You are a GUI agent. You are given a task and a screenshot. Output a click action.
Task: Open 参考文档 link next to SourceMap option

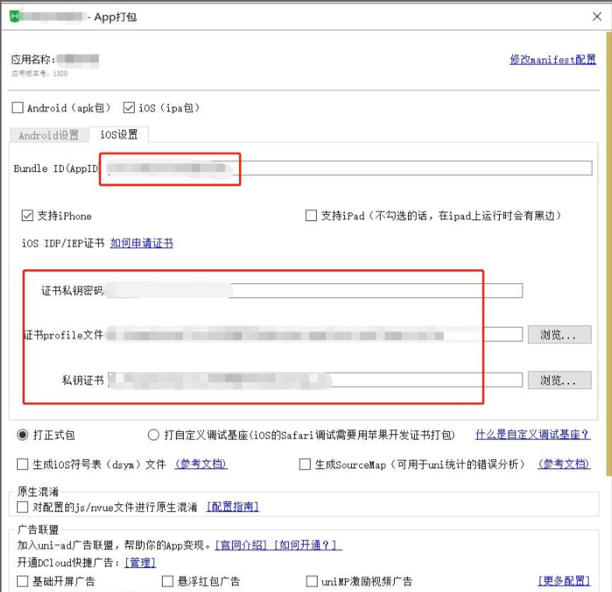coord(564,464)
